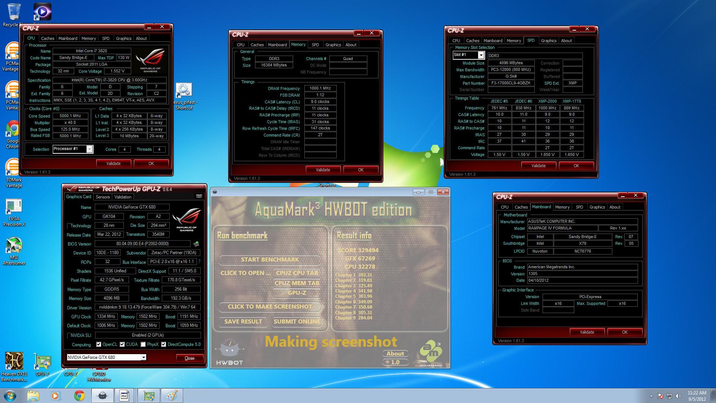Open Heaven DX11 Benchmark shortcut
The image size is (716, 403).
click(14, 366)
